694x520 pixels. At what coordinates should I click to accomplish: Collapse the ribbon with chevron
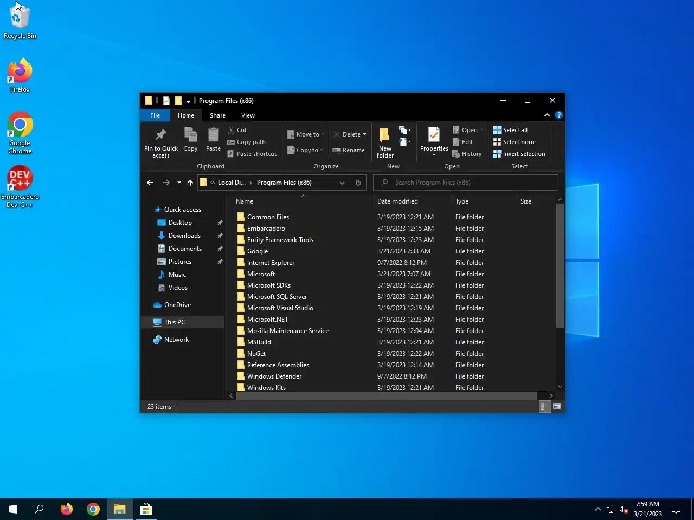click(547, 115)
